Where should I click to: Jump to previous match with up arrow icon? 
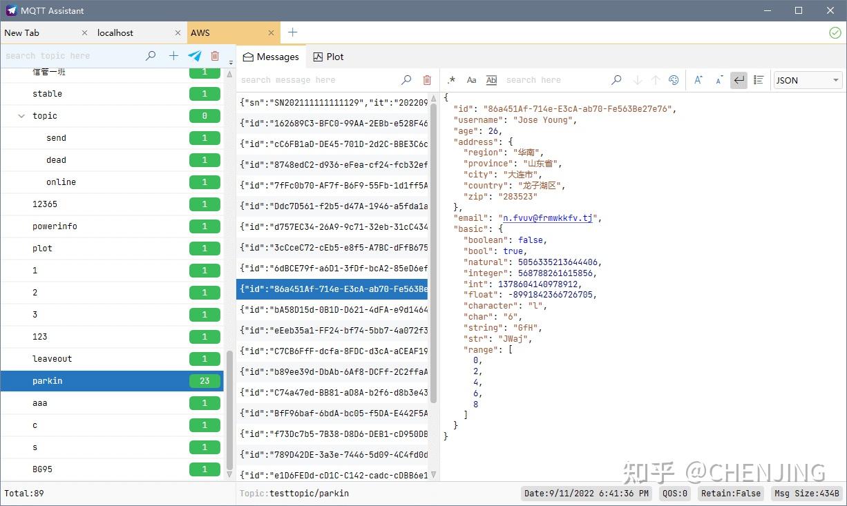[656, 80]
